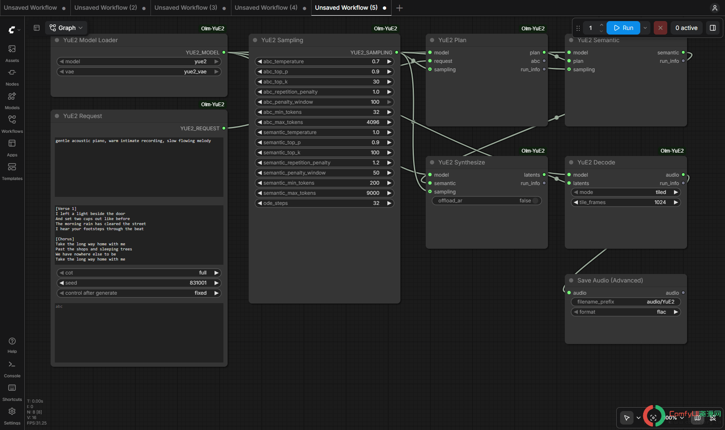Collapse the YuE2 Synthesize node
This screenshot has height=430, width=725.
[x=432, y=162]
